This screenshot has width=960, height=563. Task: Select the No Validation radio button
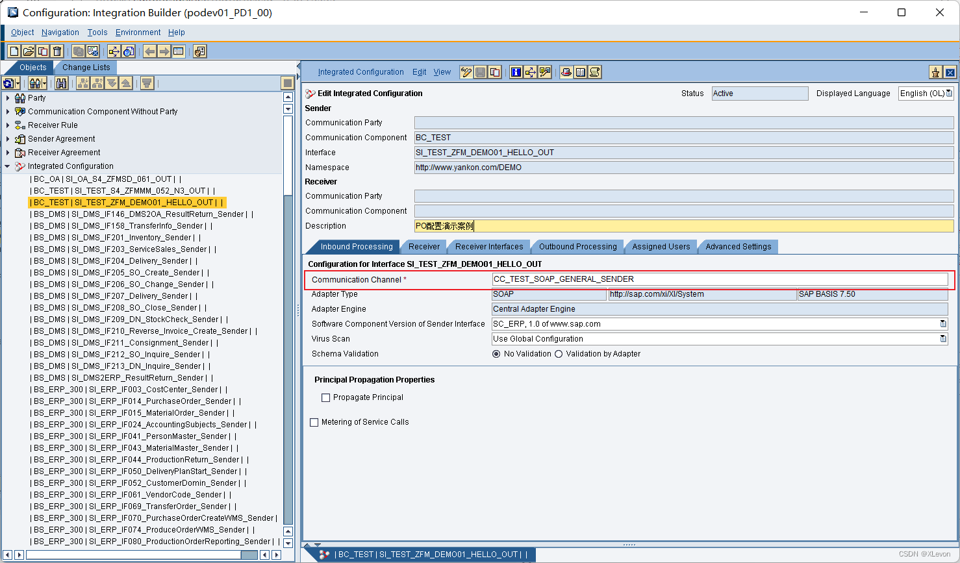coord(496,354)
